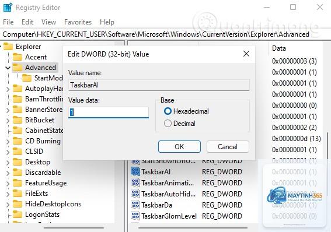Click the StartMode folder icon
This screenshot has width=331, height=232.
coord(27,78)
